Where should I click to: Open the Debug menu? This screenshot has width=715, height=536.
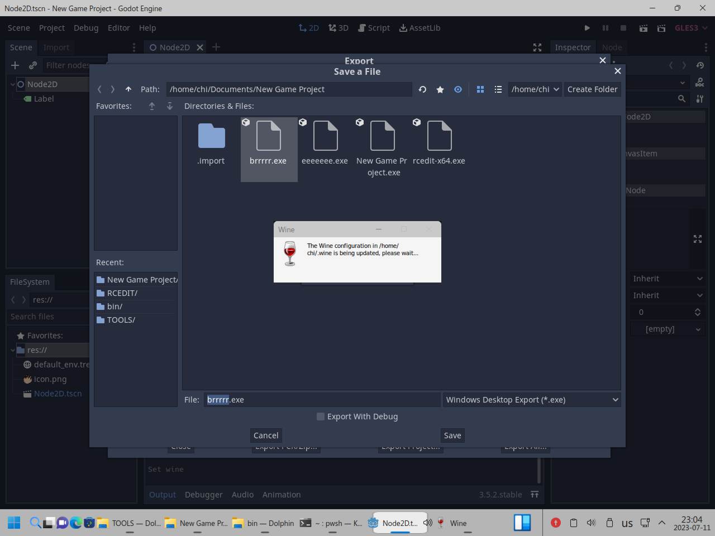(86, 28)
